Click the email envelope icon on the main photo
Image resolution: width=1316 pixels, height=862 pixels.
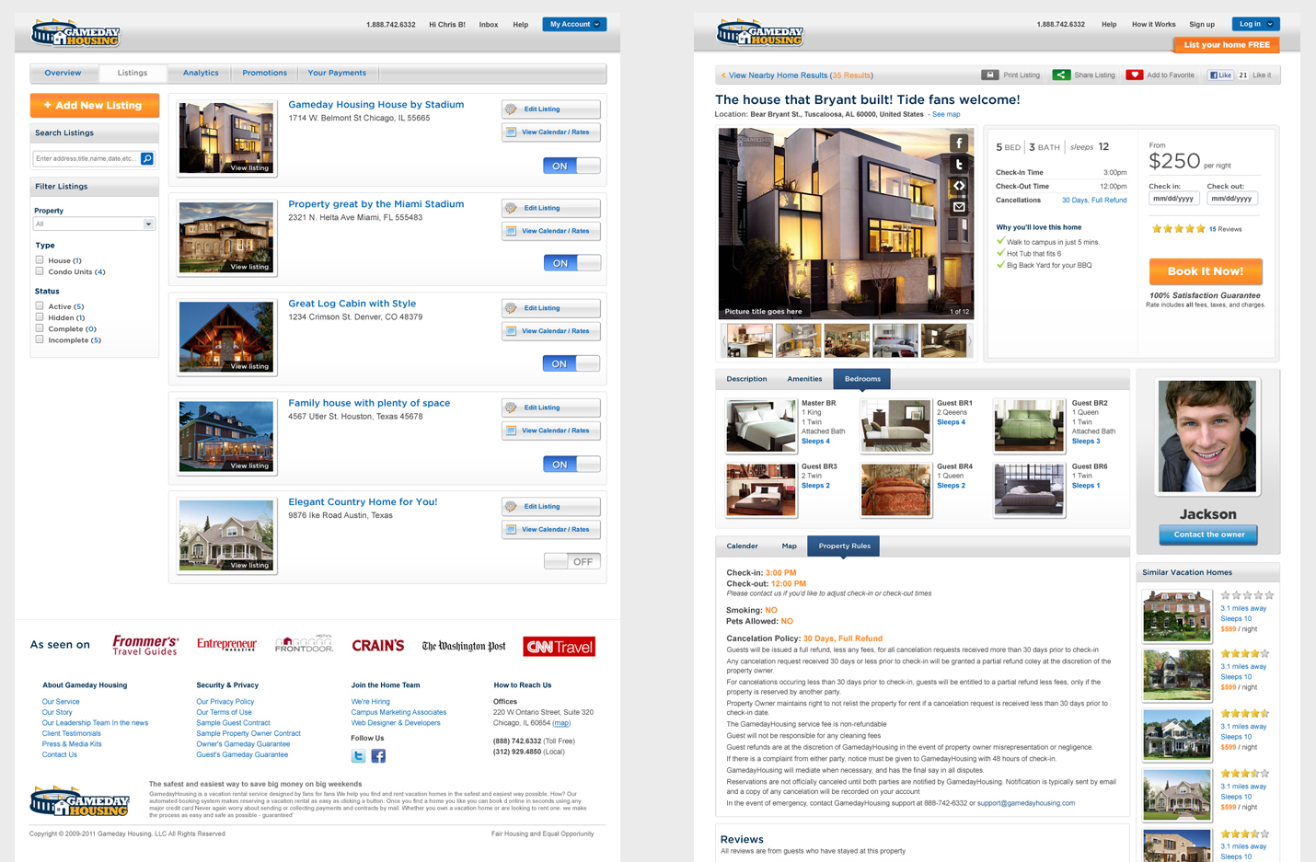959,207
